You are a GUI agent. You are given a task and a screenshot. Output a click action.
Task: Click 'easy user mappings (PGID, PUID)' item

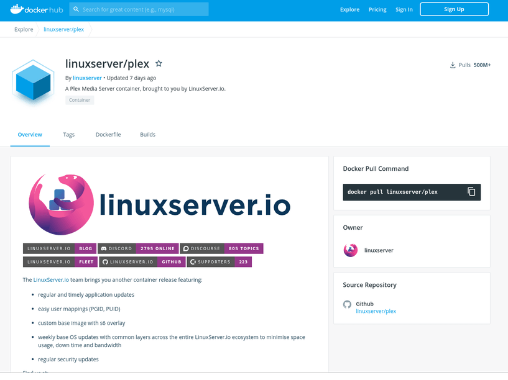click(x=79, y=309)
